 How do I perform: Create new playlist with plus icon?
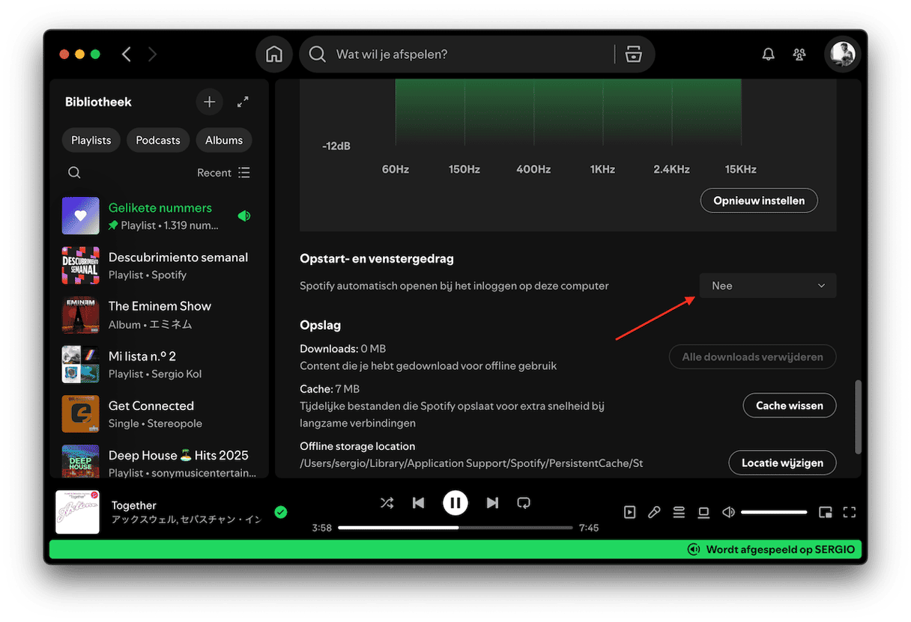click(209, 102)
